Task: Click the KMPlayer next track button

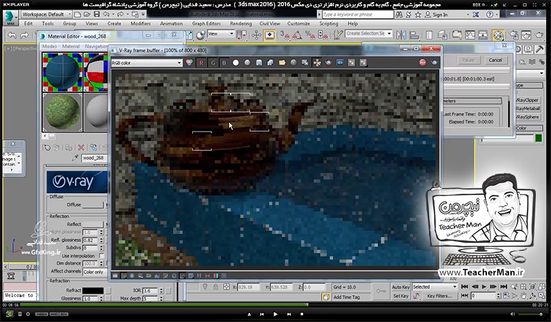Action: (289, 314)
